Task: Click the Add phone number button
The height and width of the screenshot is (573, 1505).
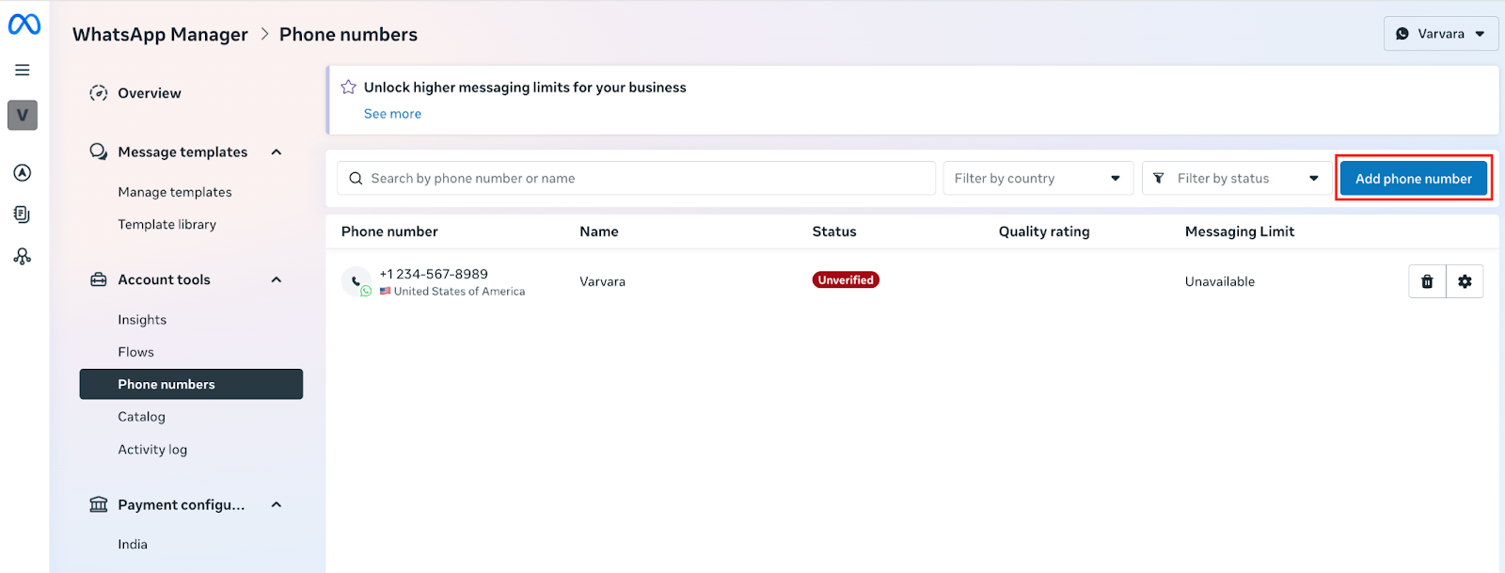Action: coord(1413,179)
